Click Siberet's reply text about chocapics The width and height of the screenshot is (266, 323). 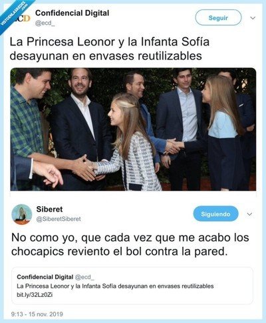coord(130,244)
